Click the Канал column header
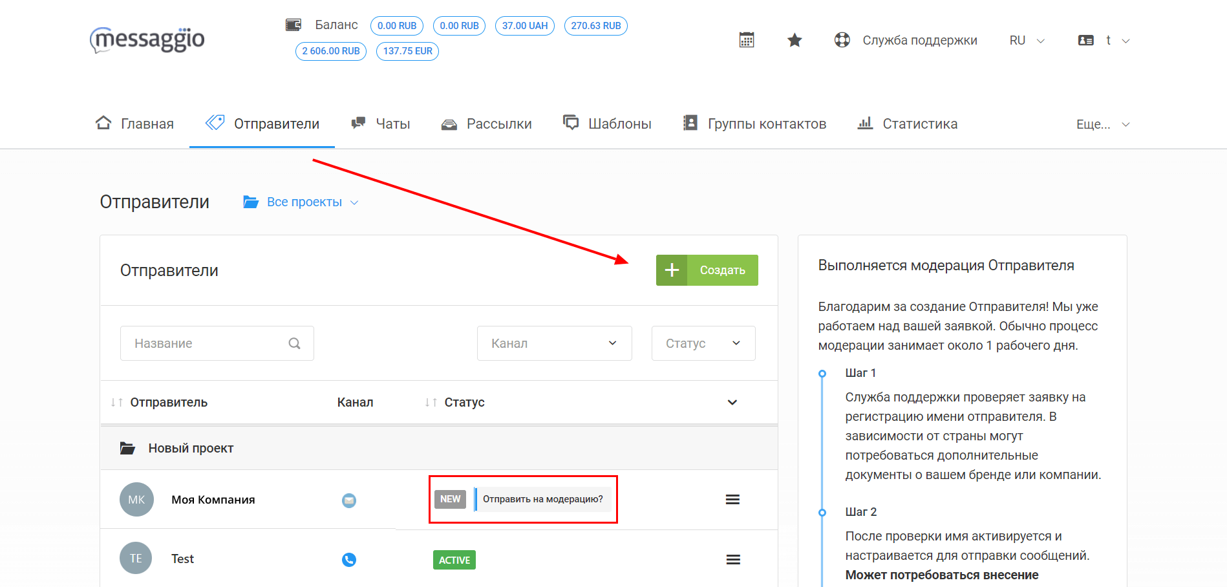Screen dimensions: 1227x587 coord(356,402)
